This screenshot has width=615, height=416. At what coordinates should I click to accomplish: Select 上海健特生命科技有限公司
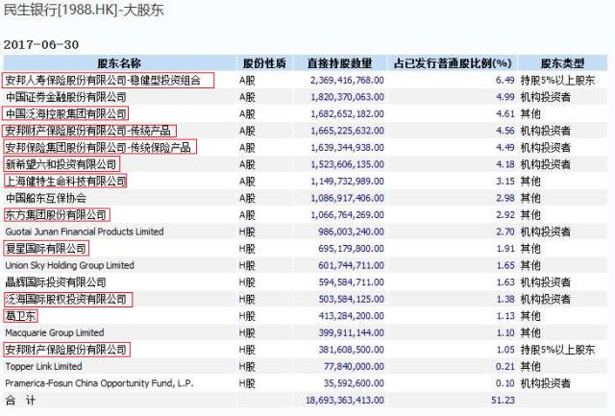(66, 182)
